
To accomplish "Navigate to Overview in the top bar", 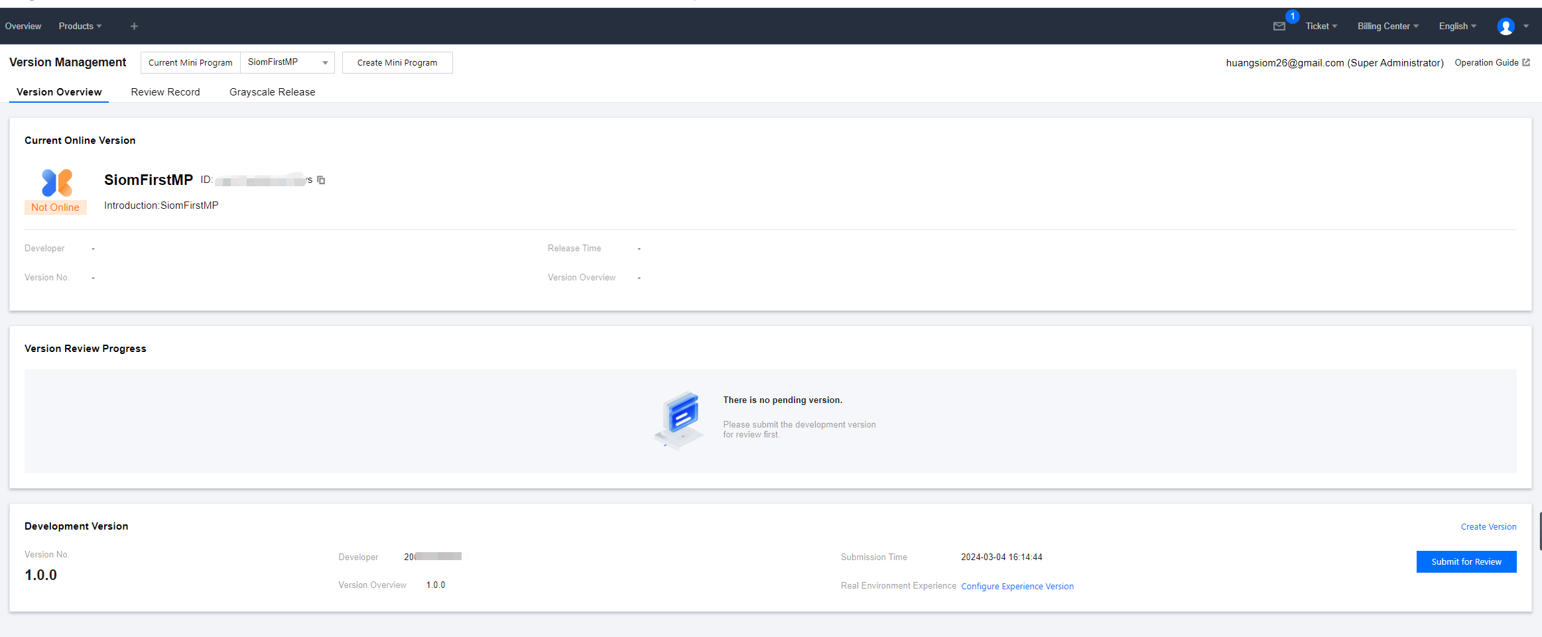I will tap(23, 26).
